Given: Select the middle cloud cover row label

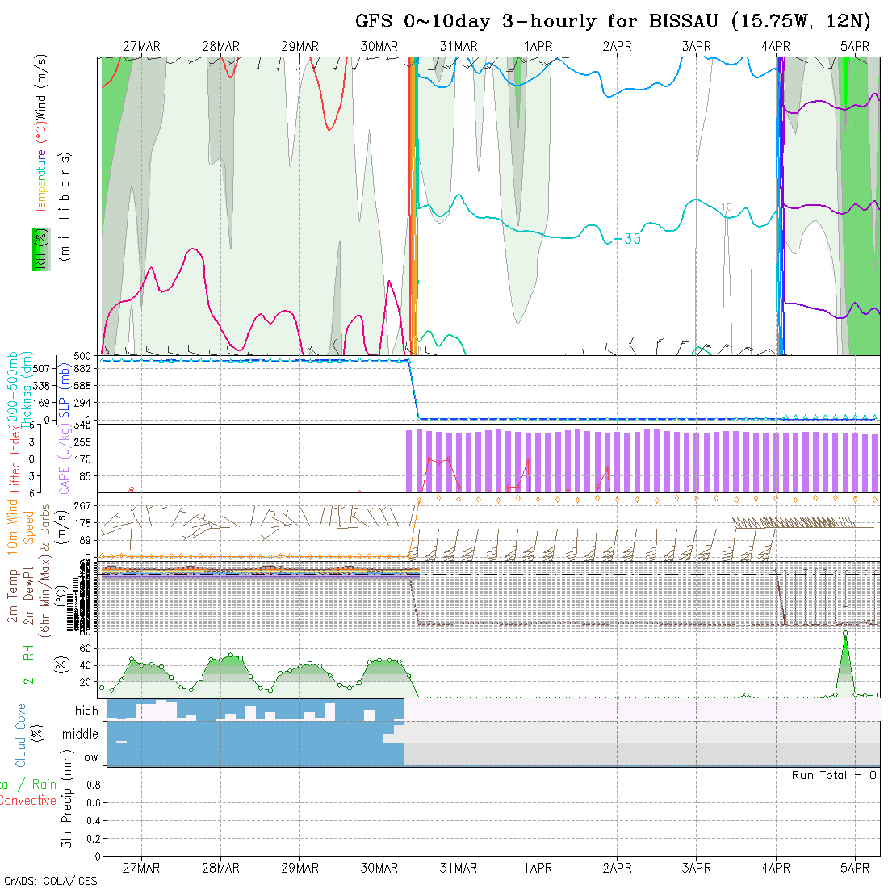Looking at the screenshot, I should point(80,734).
